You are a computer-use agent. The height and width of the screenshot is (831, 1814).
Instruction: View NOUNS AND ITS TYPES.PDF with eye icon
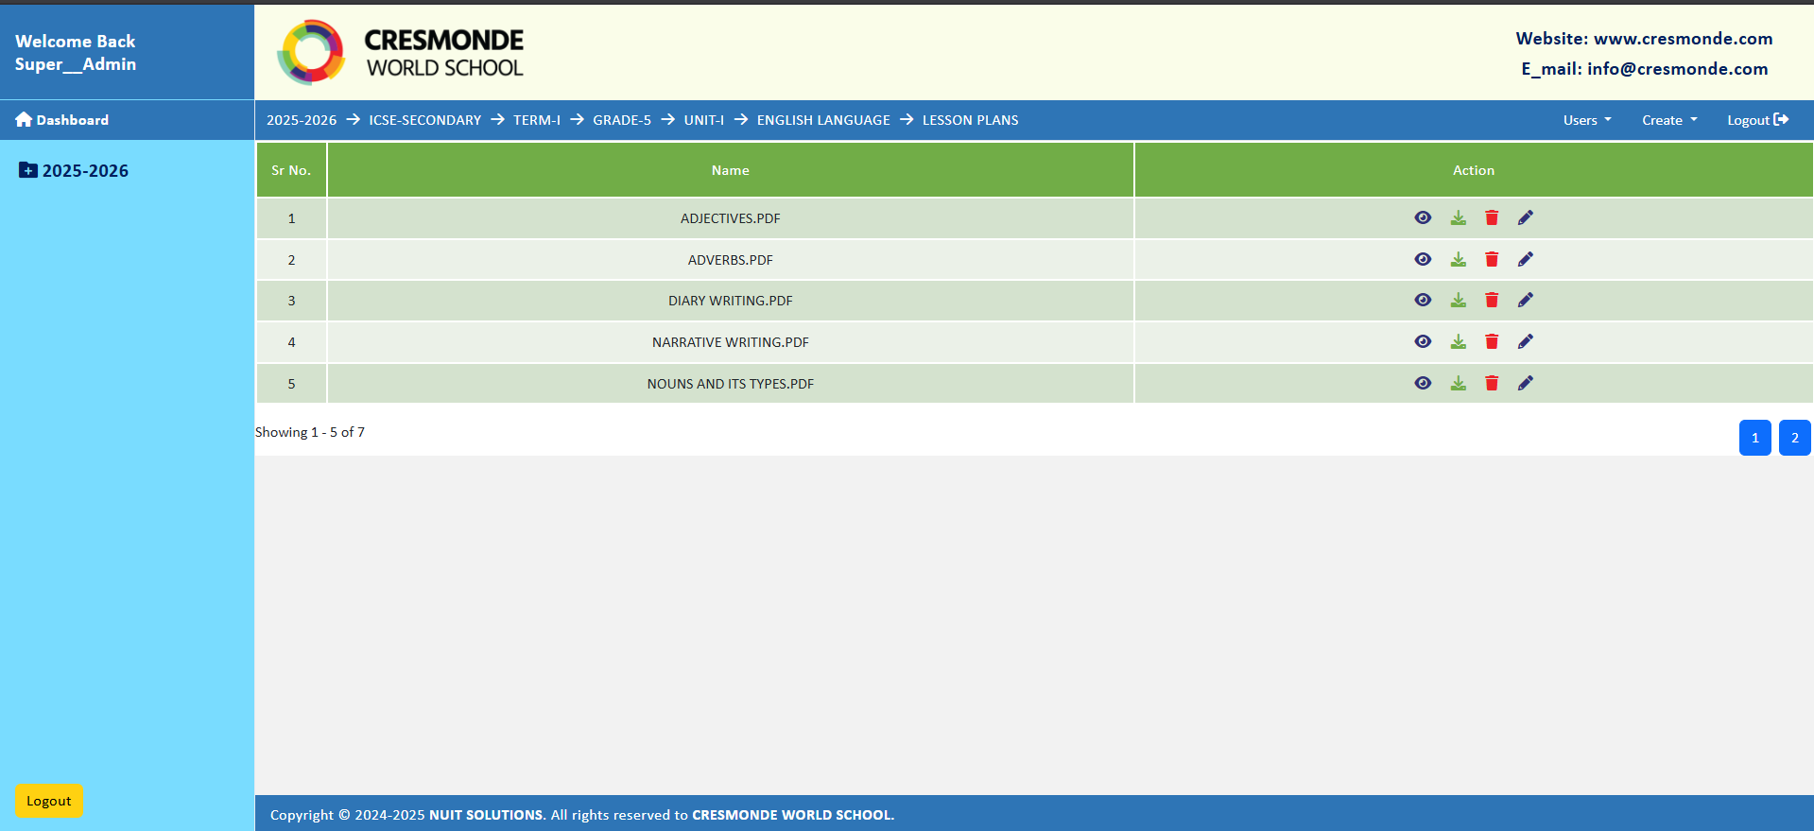1423,384
